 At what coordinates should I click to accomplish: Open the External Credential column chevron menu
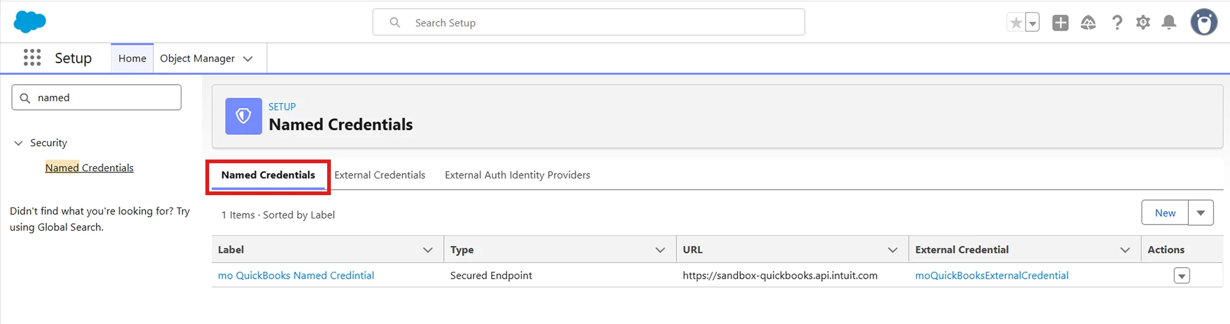[1125, 250]
